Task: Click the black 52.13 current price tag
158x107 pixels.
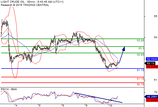Action: [150, 63]
